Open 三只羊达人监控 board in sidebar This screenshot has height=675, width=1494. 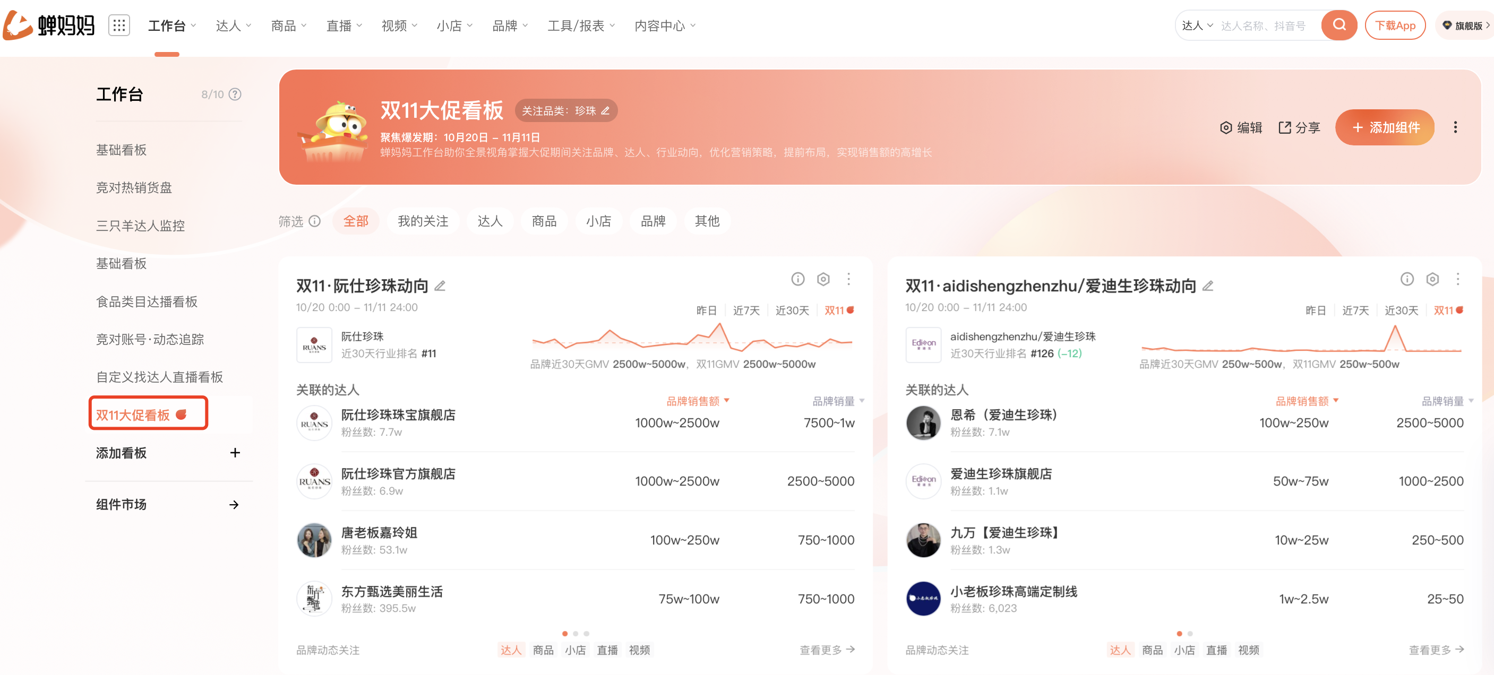click(x=140, y=226)
